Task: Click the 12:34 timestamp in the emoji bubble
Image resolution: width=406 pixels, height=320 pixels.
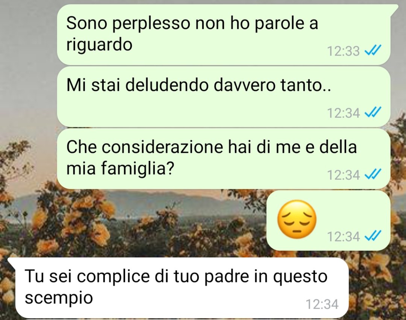Action: tap(343, 237)
